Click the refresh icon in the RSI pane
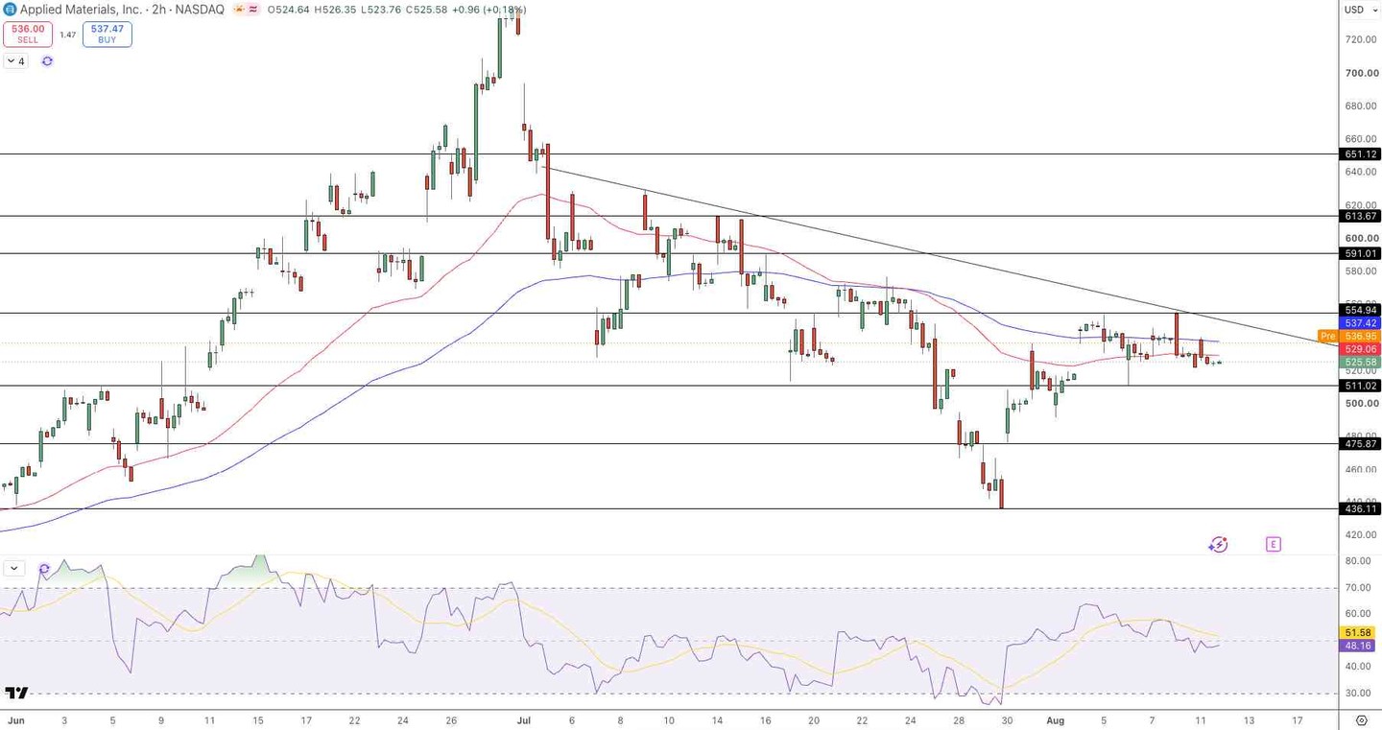The width and height of the screenshot is (1382, 730). 44,569
